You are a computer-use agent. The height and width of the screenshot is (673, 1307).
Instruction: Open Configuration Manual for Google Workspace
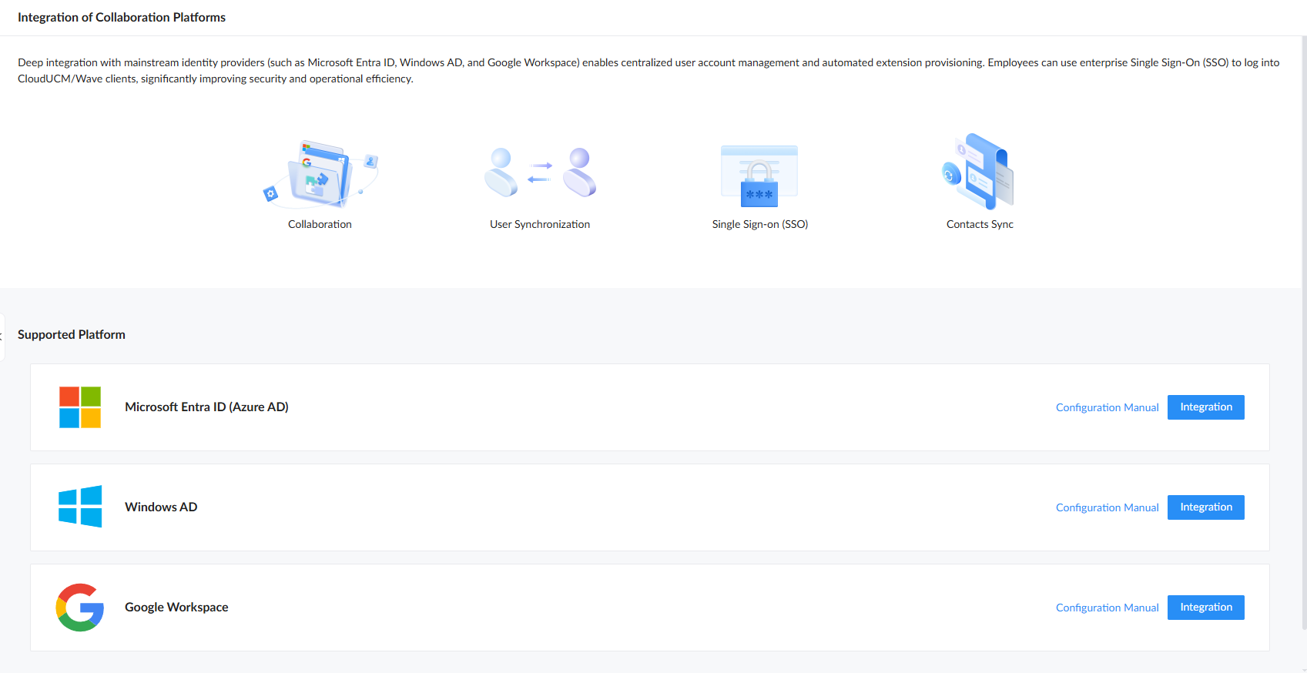coord(1107,608)
